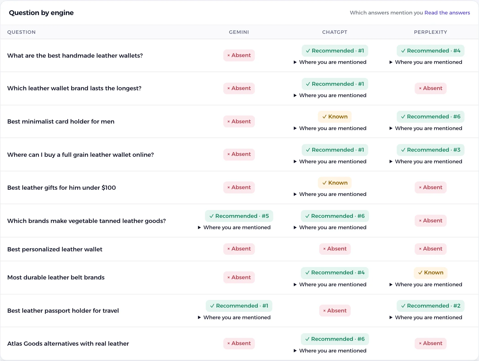Click ChatGPT Recommended #4 badge for belt brands

pos(335,272)
